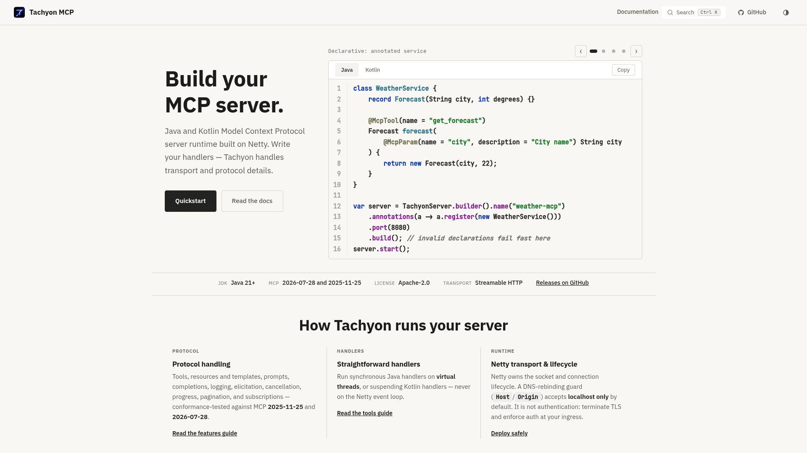Click the 'Declarative: annotated service' caption
This screenshot has width=807, height=453.
(377, 51)
